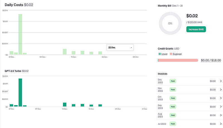
Task: Click the Paid badge for Aug 2023
Action: pyautogui.click(x=173, y=115)
